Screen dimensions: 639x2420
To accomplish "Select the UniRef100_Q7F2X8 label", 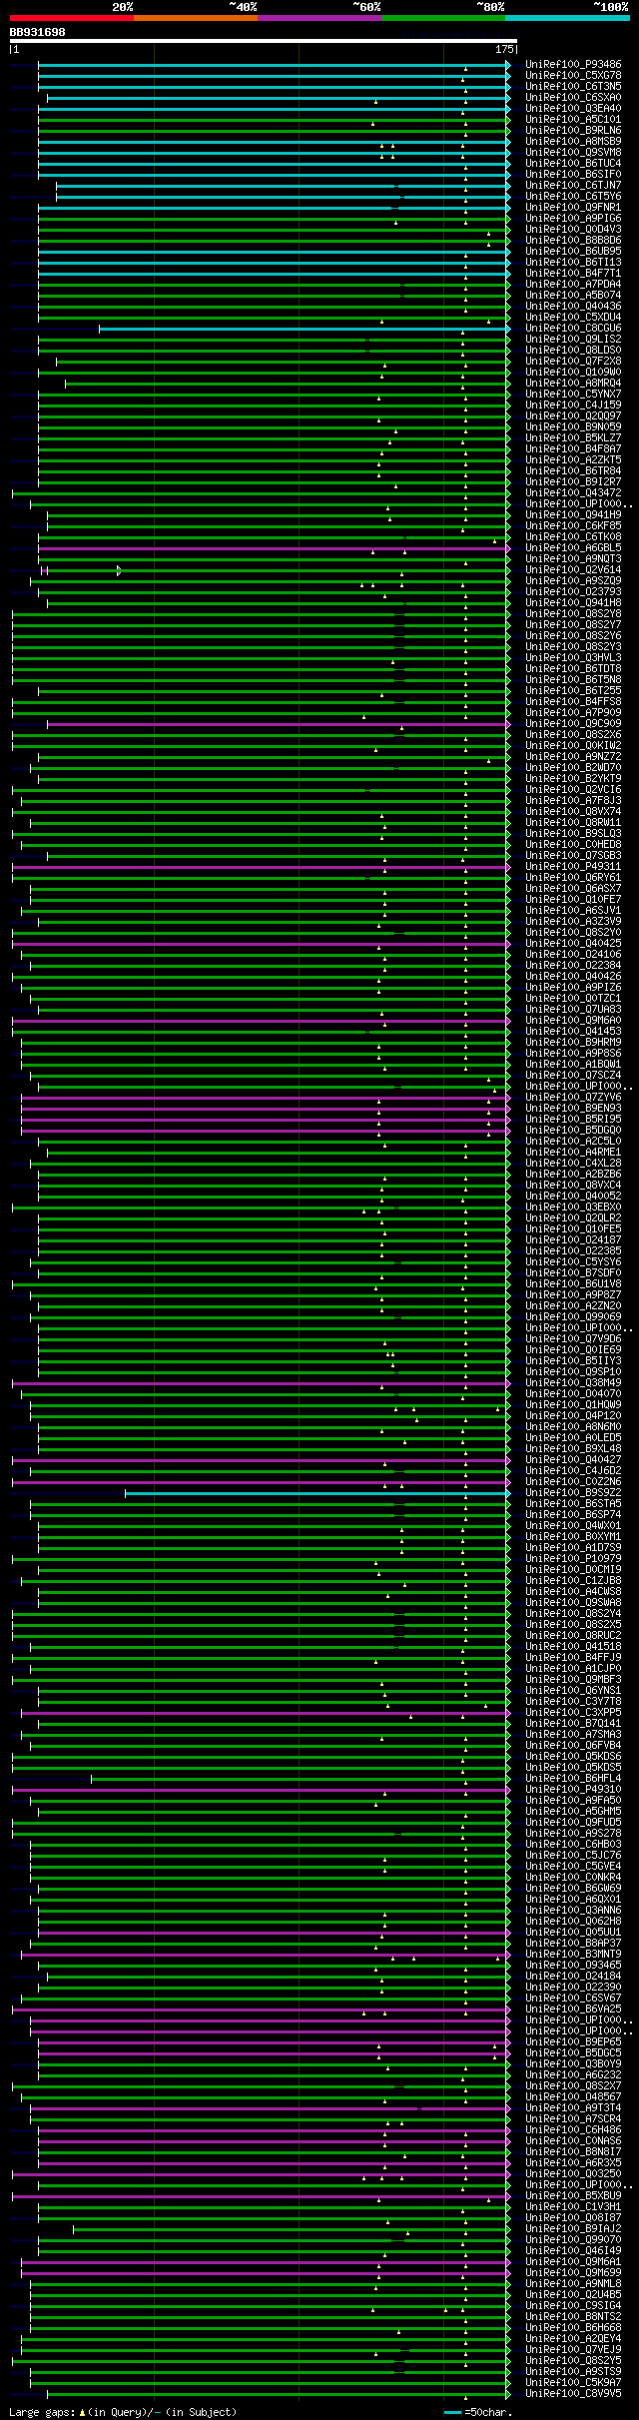I will pos(573,362).
